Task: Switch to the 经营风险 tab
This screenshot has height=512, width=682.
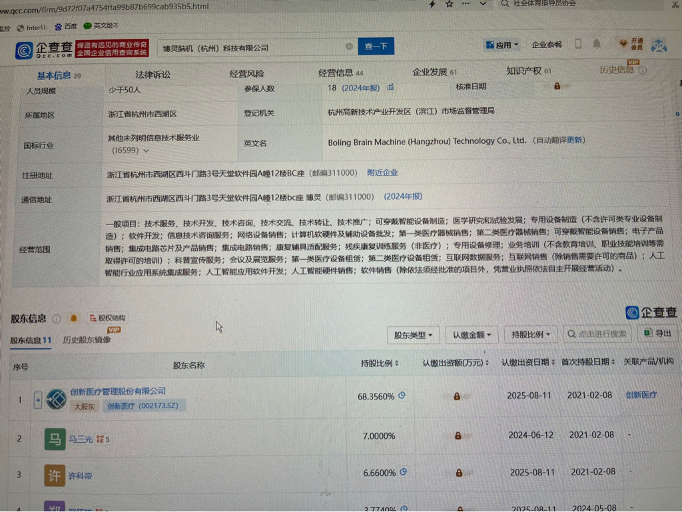Action: (x=246, y=74)
